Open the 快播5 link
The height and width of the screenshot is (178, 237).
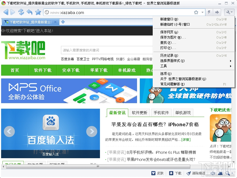tap(120, 59)
